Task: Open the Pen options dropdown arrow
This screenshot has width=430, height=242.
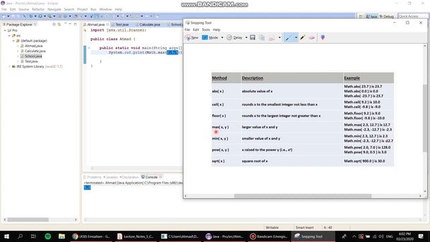Action: tap(296, 38)
